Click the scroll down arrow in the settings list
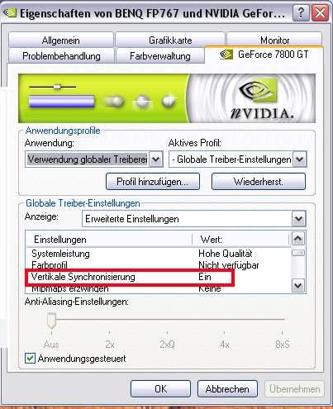 (298, 286)
